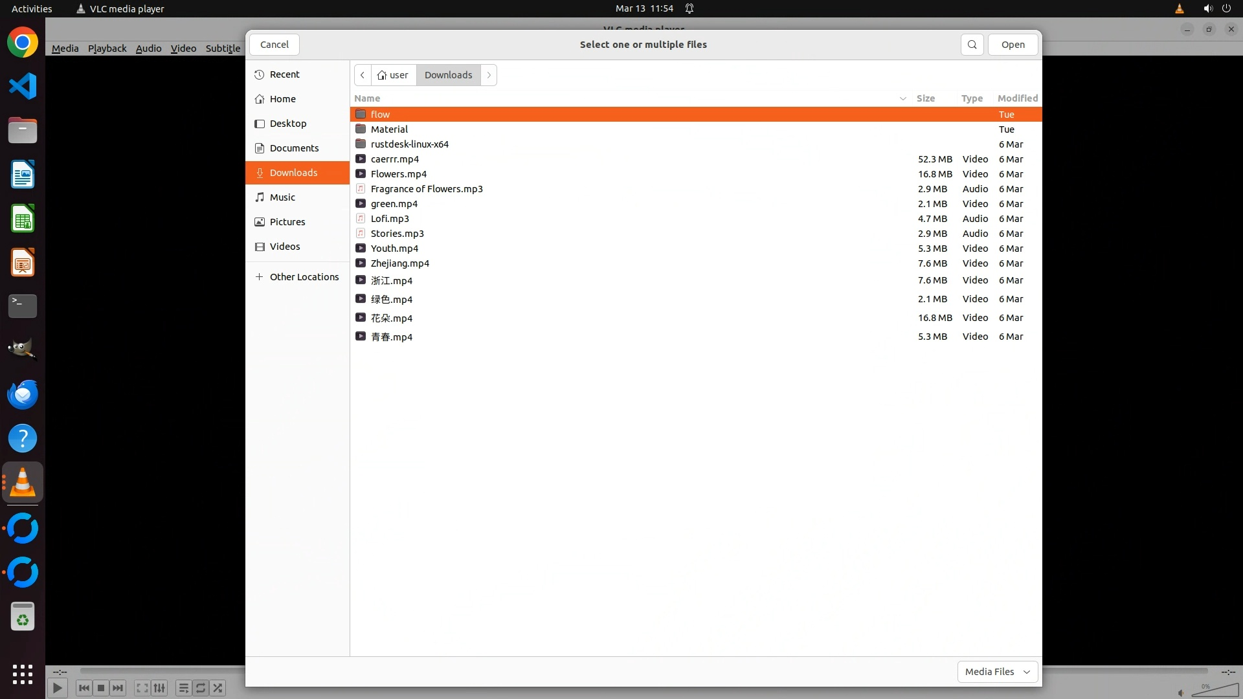Open the Videos sidebar location
The height and width of the screenshot is (699, 1243).
pos(284,247)
